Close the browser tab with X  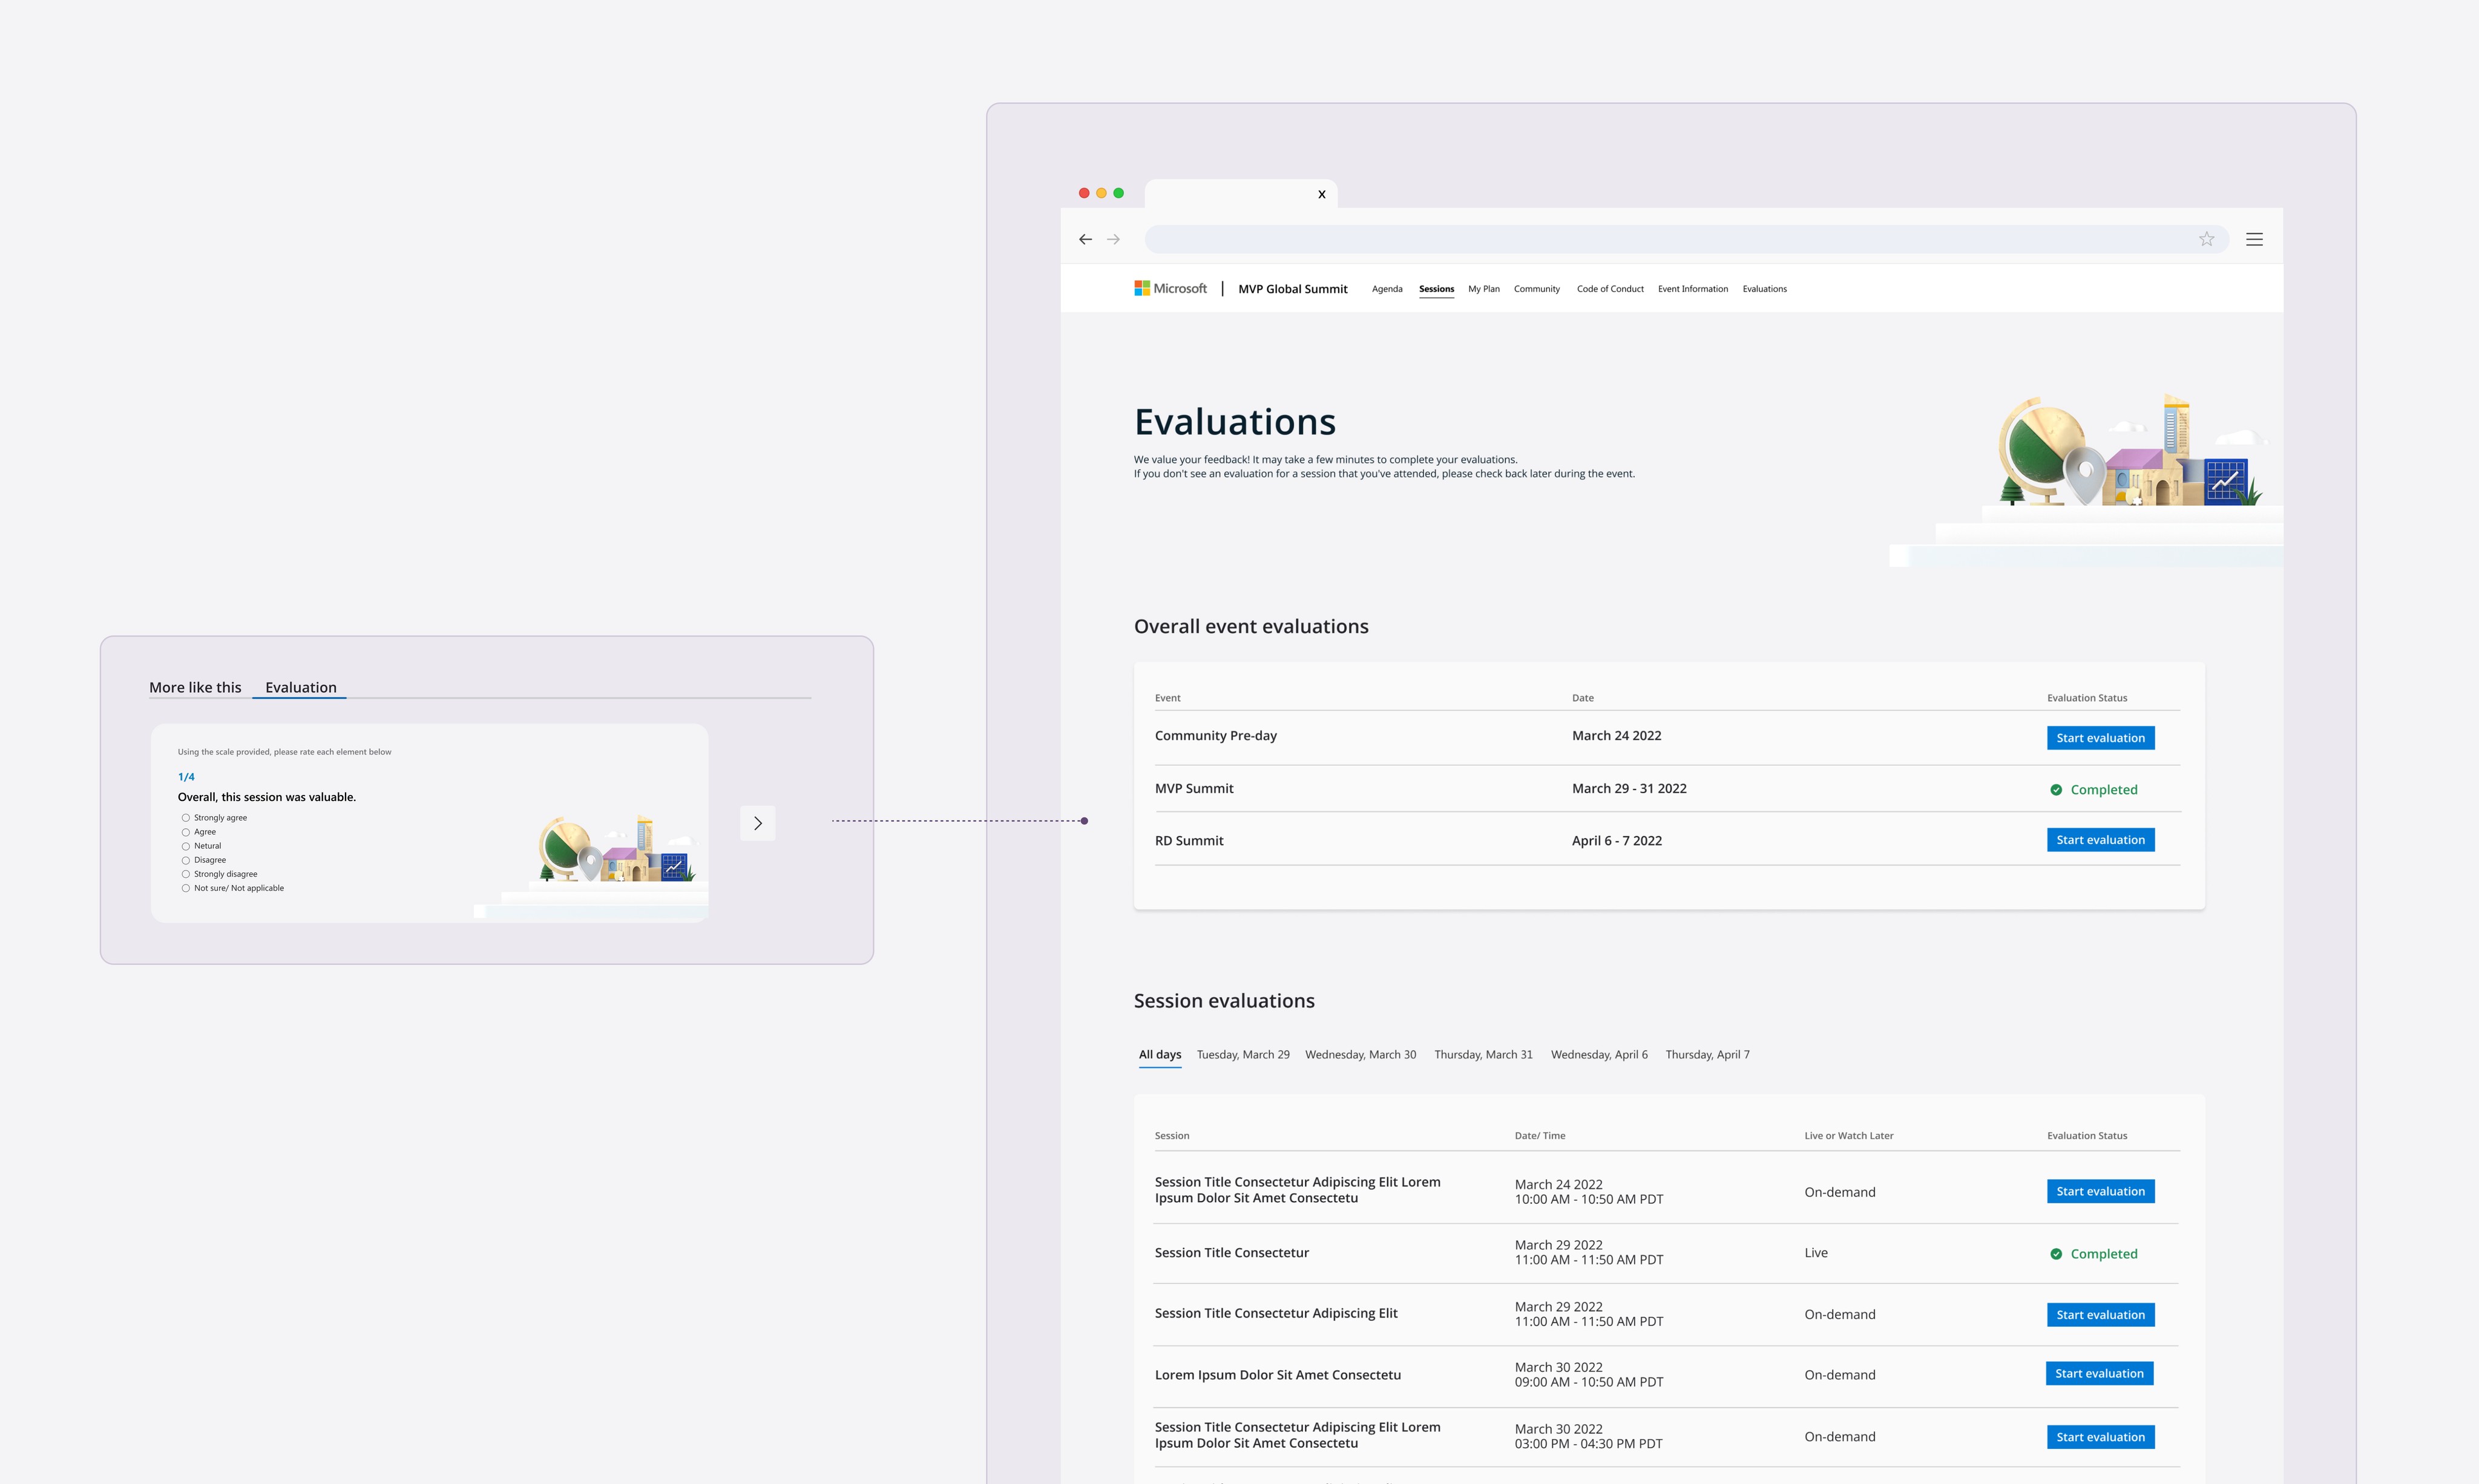[x=1322, y=194]
